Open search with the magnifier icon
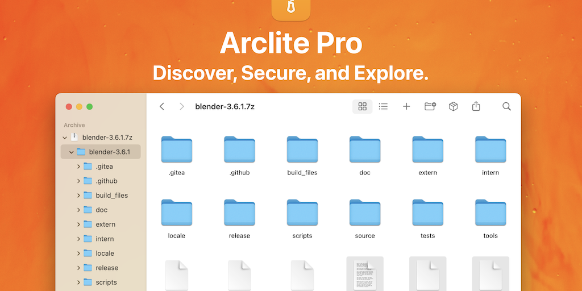The width and height of the screenshot is (582, 291). (x=506, y=106)
